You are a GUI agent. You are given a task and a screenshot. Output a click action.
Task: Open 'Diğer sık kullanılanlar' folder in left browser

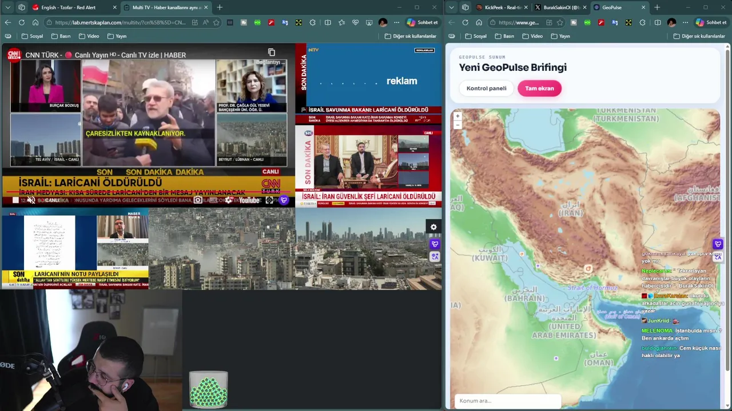pyautogui.click(x=410, y=36)
